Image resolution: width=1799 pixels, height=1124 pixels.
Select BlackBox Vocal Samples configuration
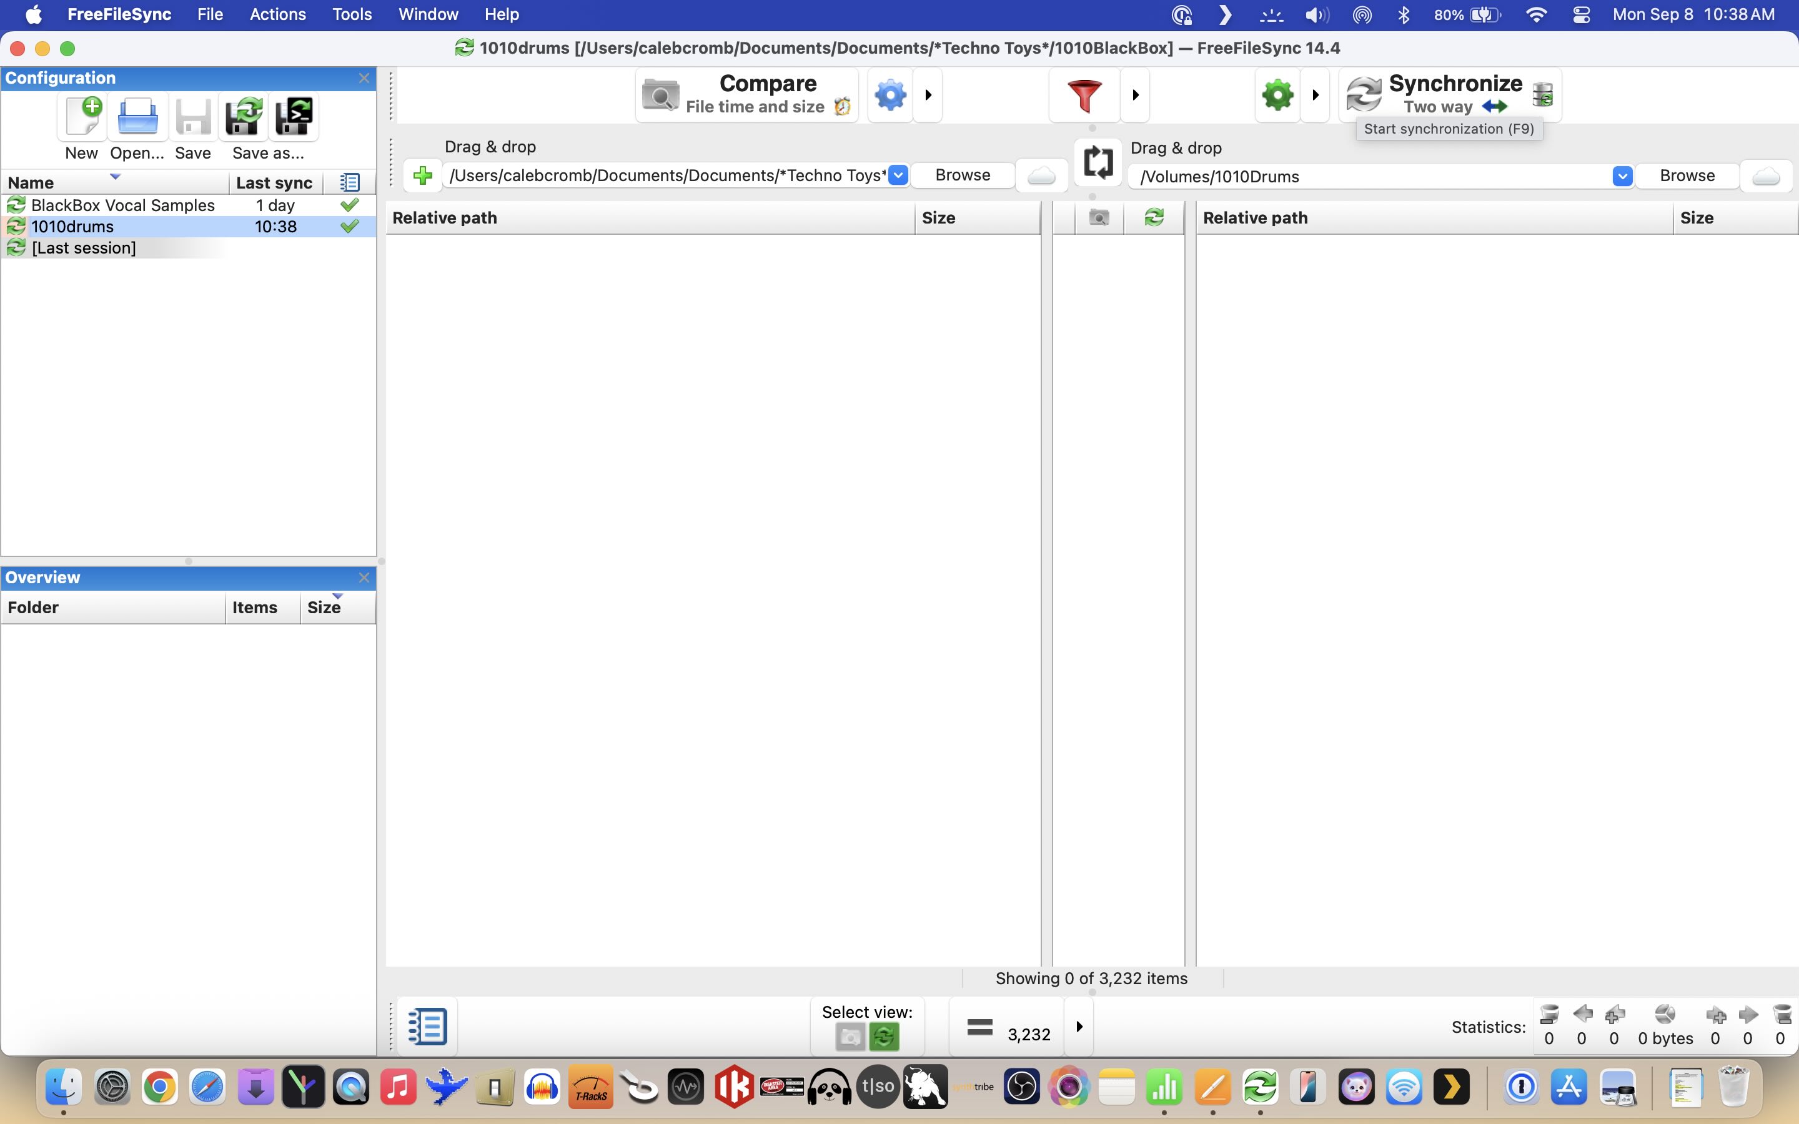(x=122, y=205)
